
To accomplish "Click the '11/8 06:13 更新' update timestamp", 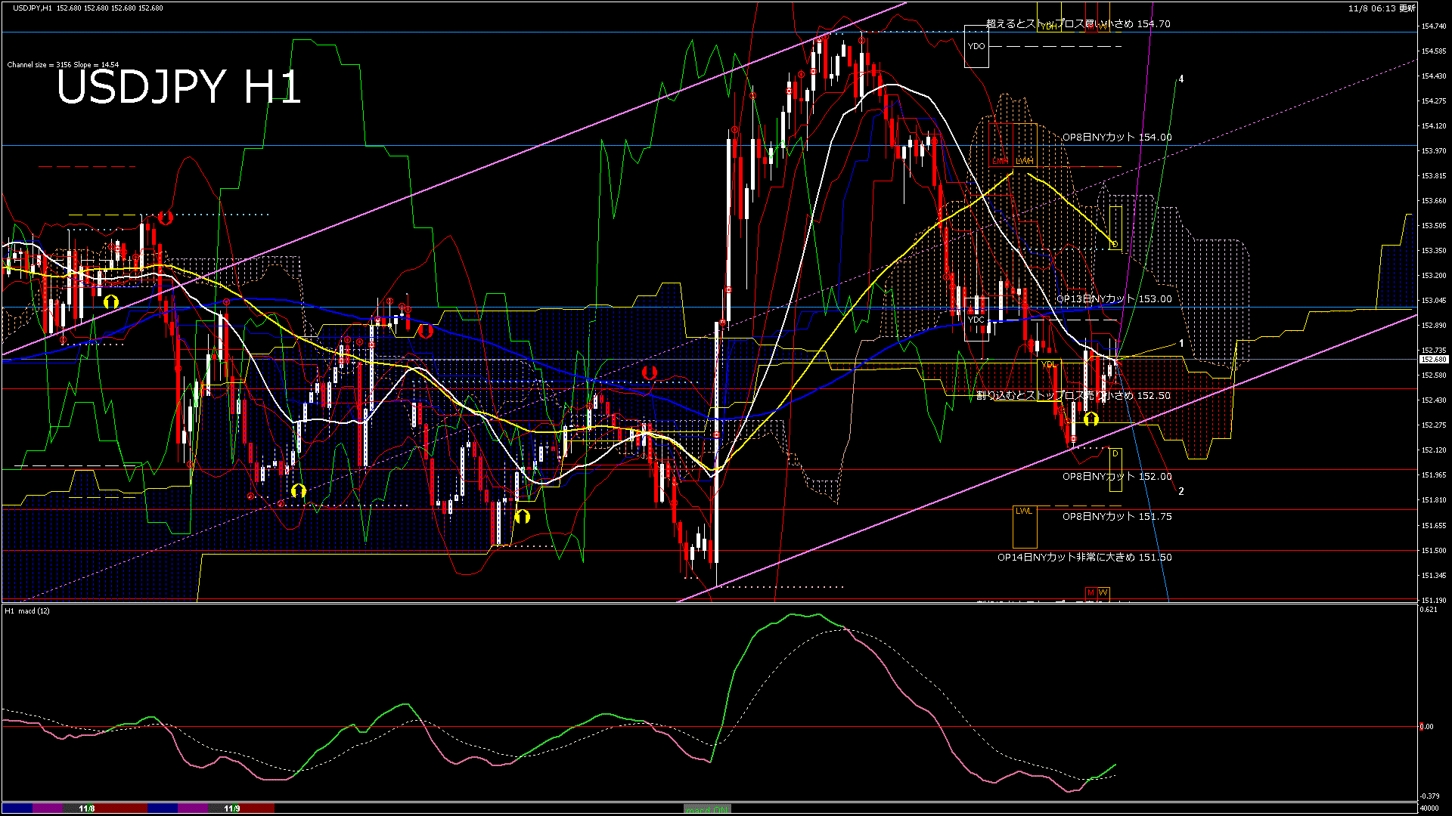I will click(1382, 8).
